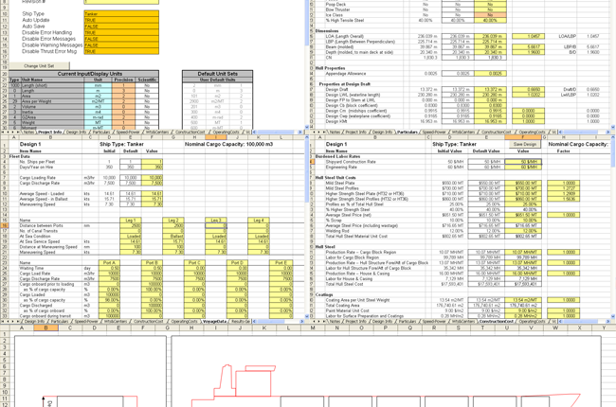
Task: Select Port A header cell
Action: point(109,262)
